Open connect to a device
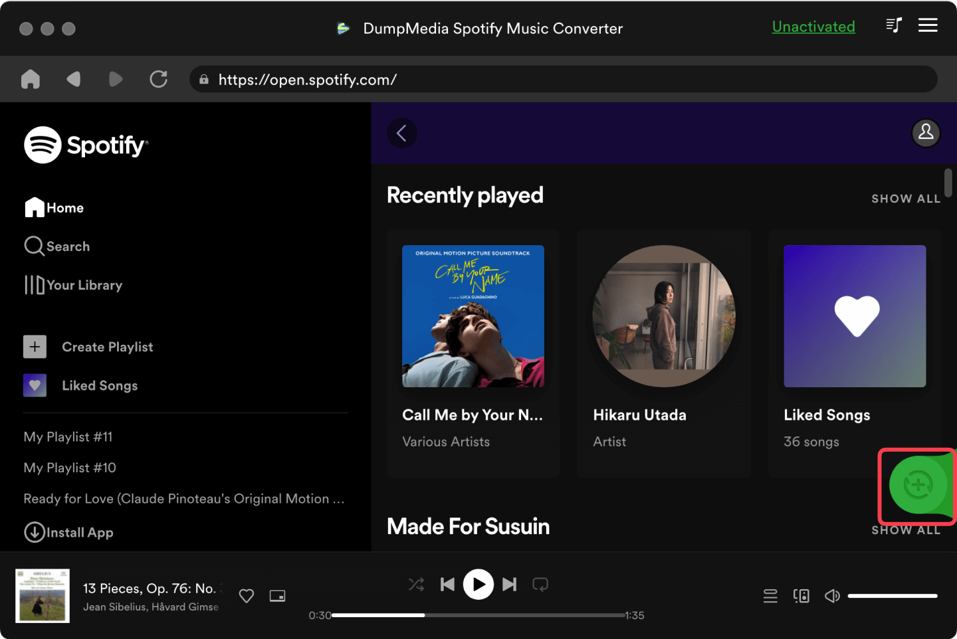Screen dimensions: 957x639 801,596
